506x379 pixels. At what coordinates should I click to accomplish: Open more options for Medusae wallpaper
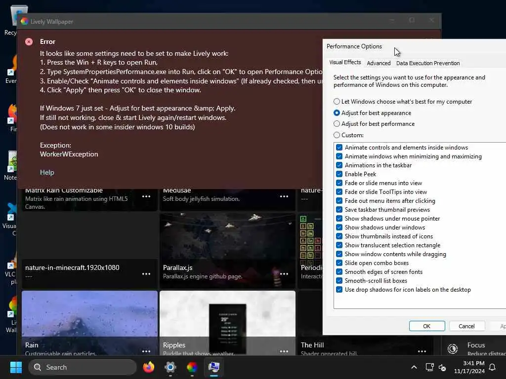284,196
